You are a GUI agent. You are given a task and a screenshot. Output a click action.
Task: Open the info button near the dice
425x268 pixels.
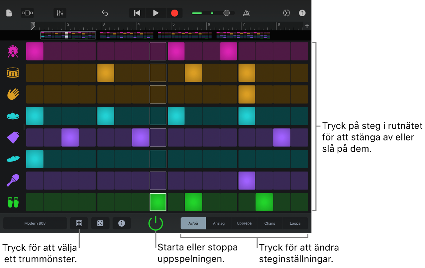[x=122, y=223]
